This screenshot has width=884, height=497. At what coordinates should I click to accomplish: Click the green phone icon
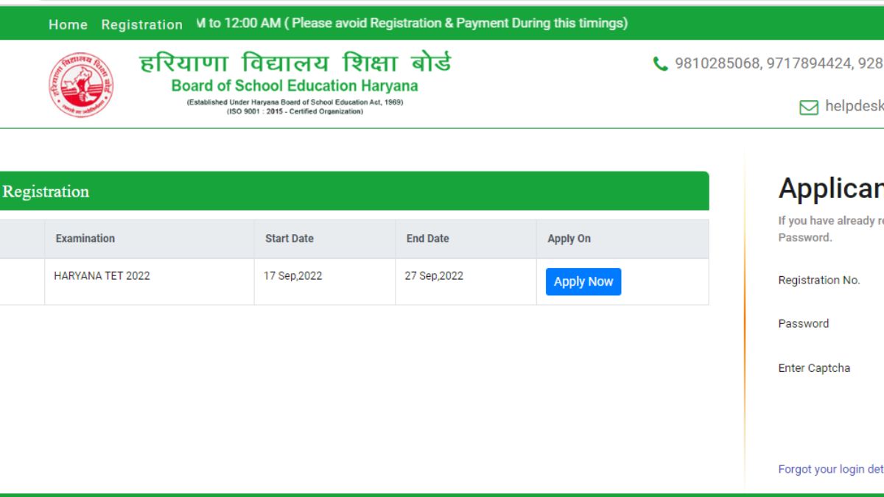[660, 64]
